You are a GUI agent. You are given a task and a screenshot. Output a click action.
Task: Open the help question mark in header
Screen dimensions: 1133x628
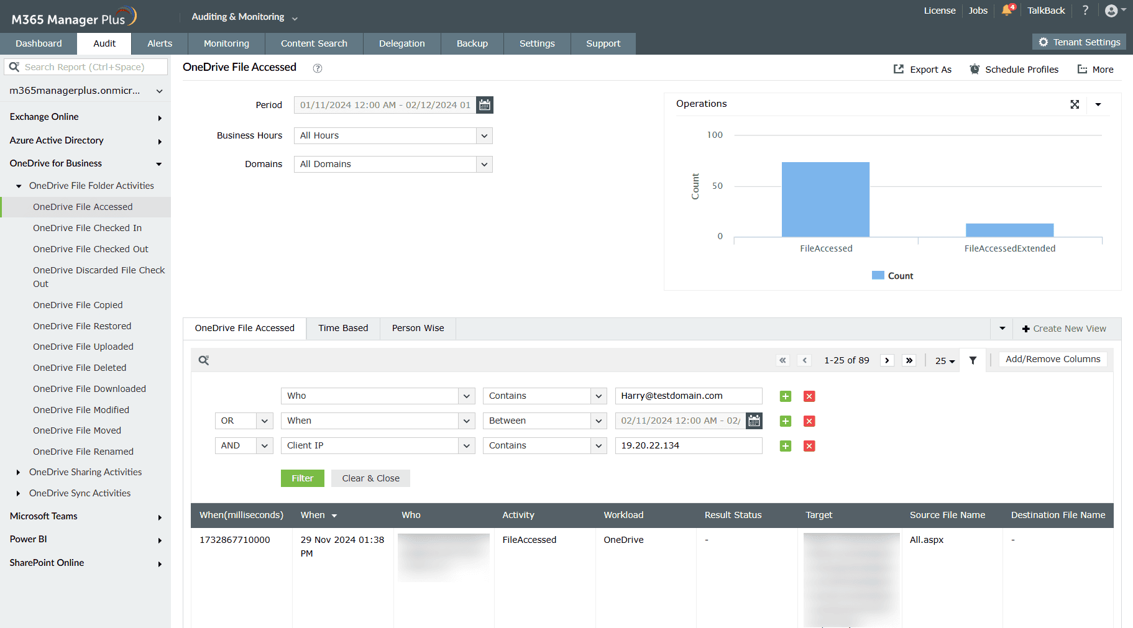click(x=1085, y=10)
